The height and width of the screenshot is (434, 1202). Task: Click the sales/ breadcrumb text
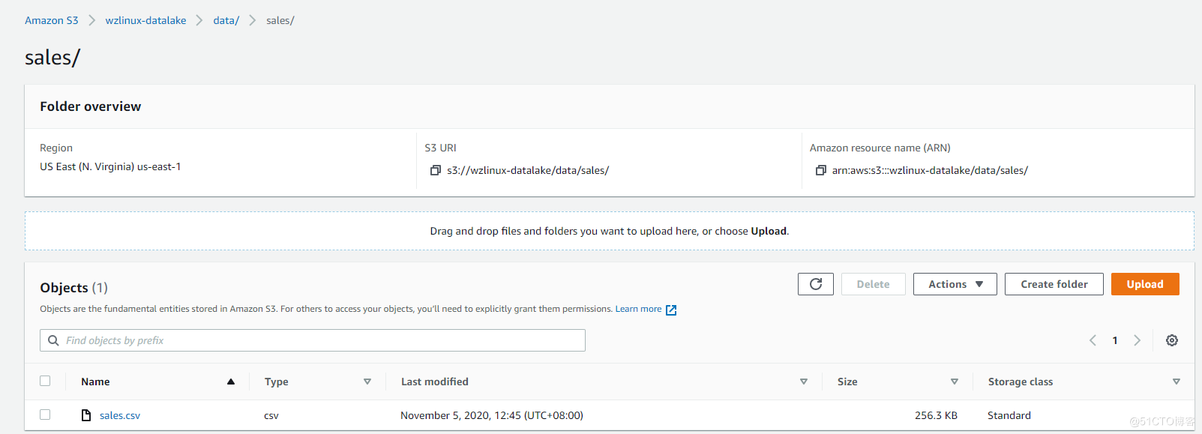280,20
